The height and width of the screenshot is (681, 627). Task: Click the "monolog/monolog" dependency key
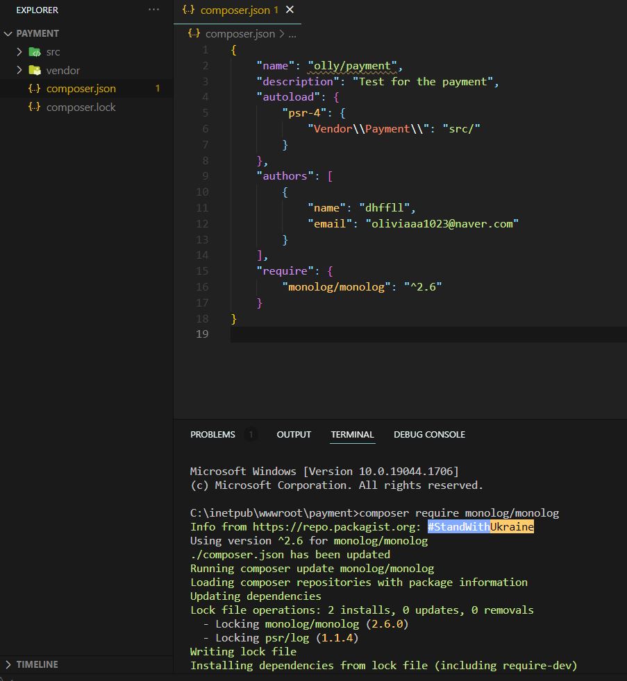[336, 286]
